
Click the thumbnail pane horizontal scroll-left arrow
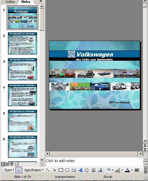click(x=16, y=164)
